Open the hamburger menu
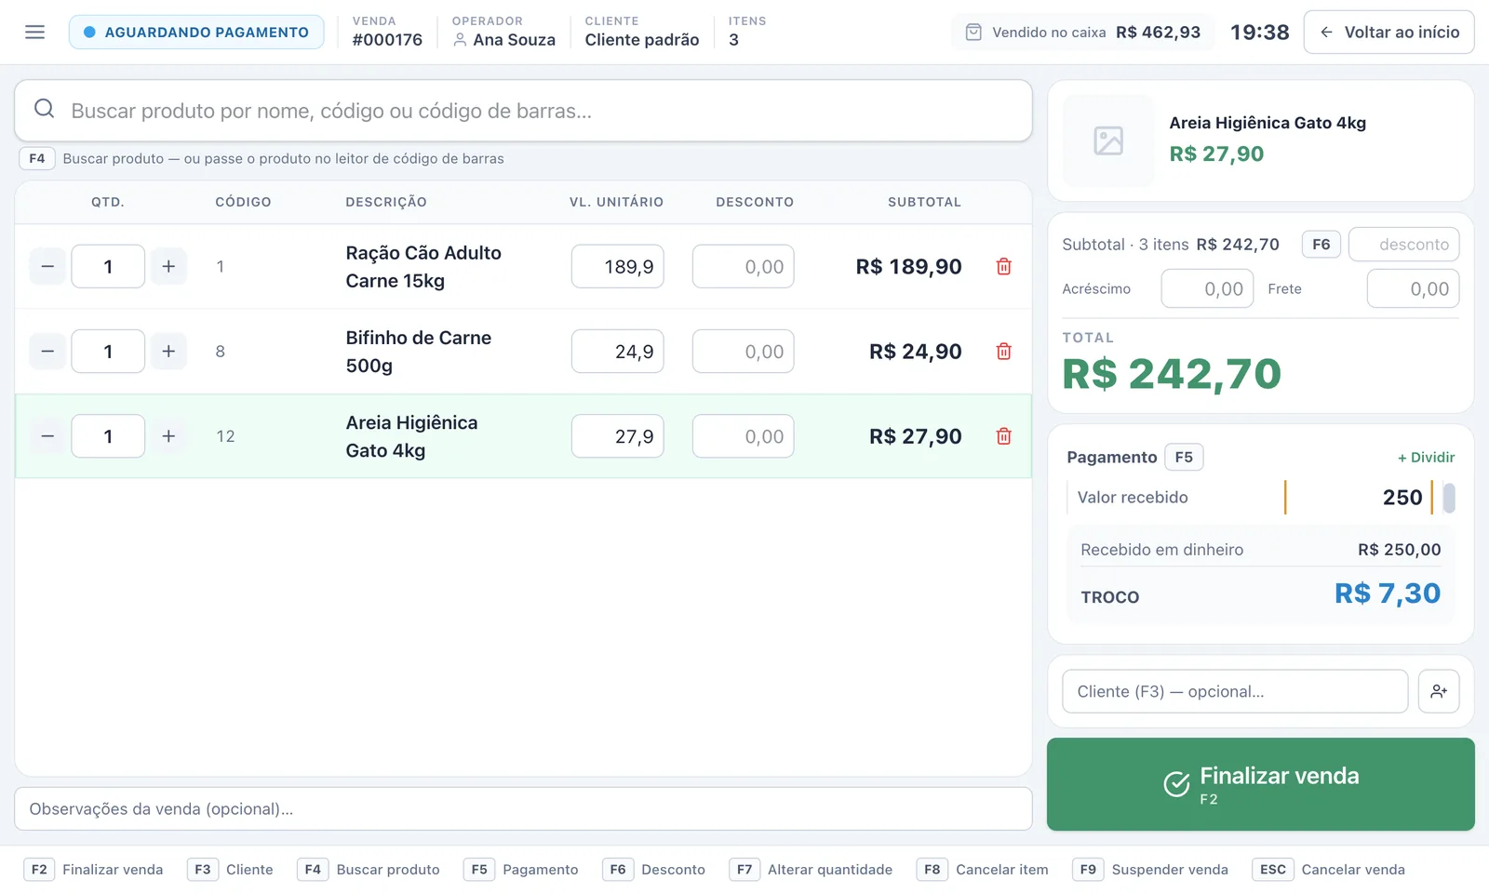This screenshot has height=893, width=1489. (x=34, y=33)
